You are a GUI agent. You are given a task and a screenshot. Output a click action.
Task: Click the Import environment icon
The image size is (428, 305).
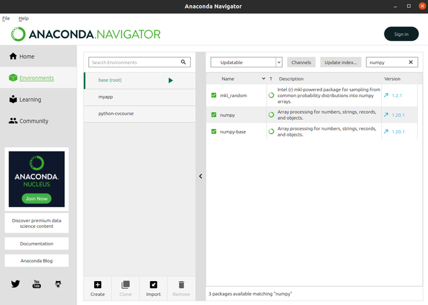154,284
